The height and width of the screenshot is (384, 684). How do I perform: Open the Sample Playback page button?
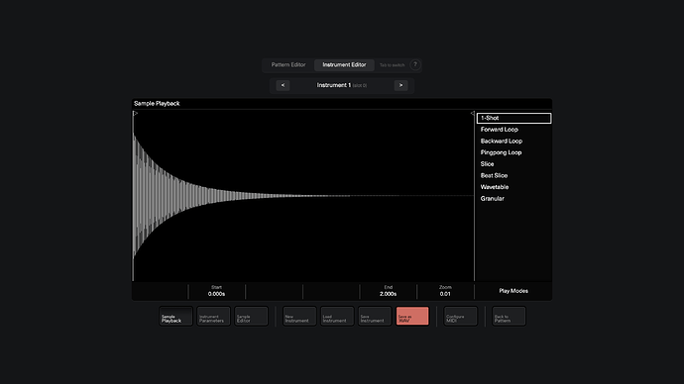coord(175,316)
